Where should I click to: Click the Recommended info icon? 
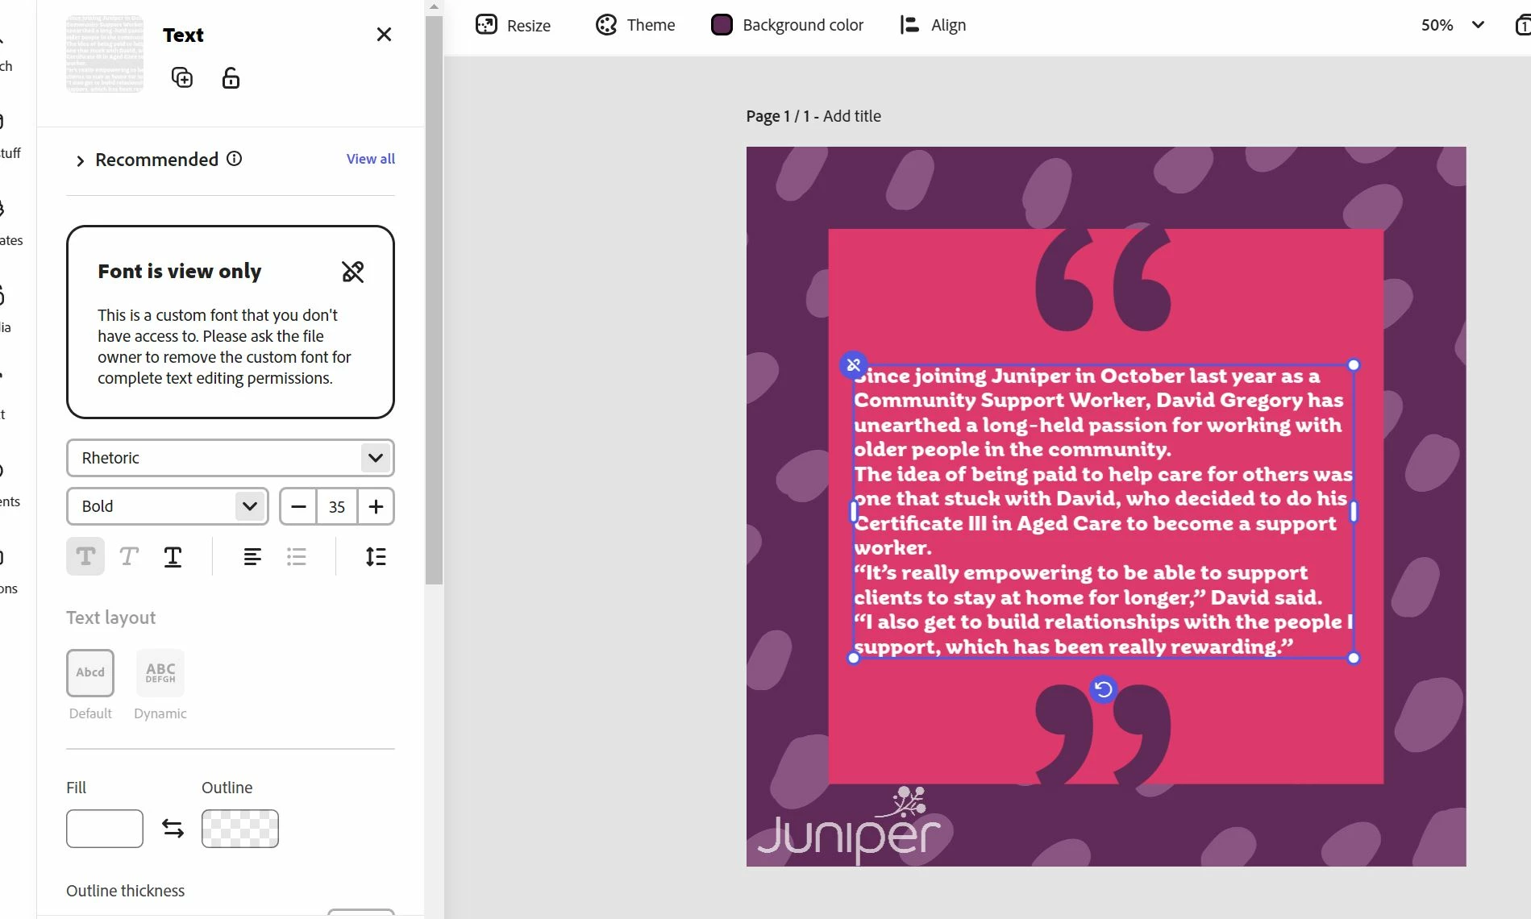click(x=234, y=159)
